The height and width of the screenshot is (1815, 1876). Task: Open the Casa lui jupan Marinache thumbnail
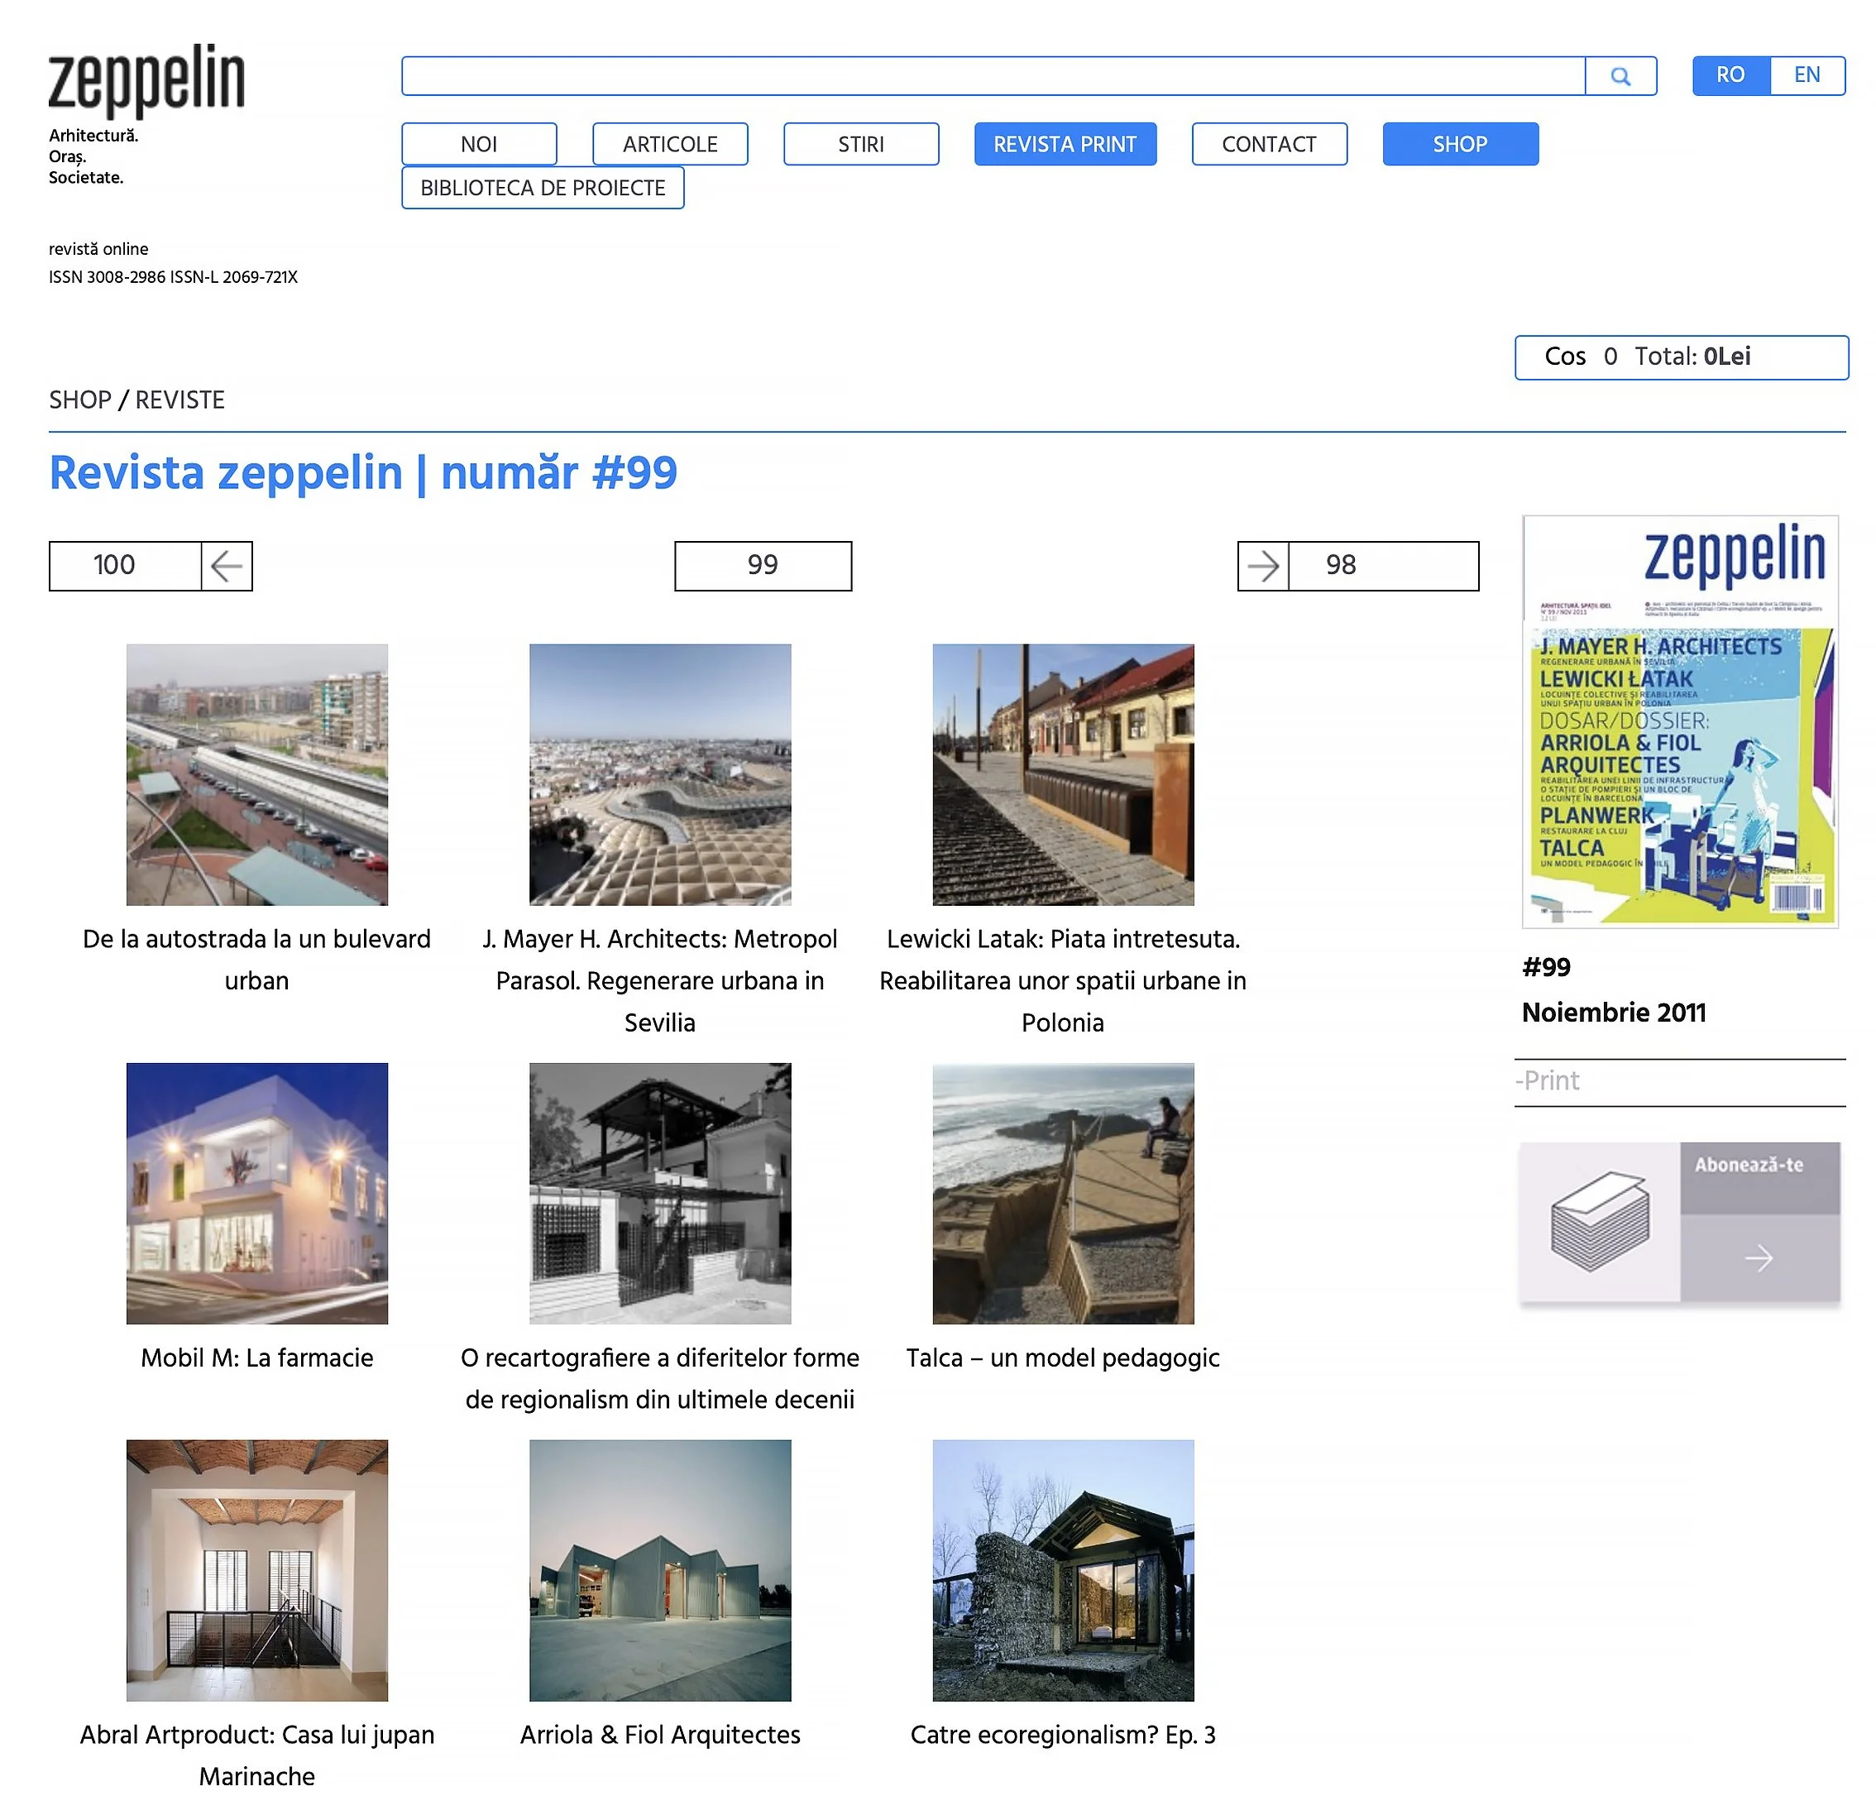click(x=257, y=1571)
